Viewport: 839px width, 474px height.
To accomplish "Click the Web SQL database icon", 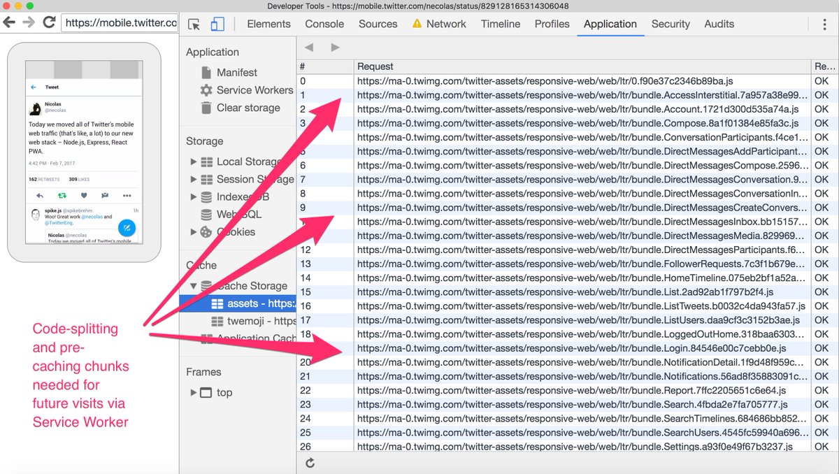I will (206, 215).
